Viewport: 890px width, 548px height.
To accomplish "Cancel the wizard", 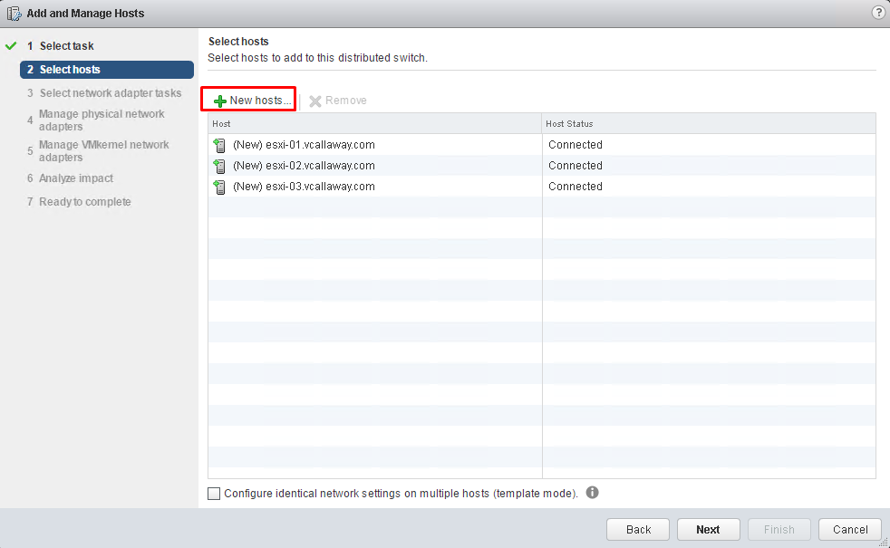I will click(x=850, y=529).
